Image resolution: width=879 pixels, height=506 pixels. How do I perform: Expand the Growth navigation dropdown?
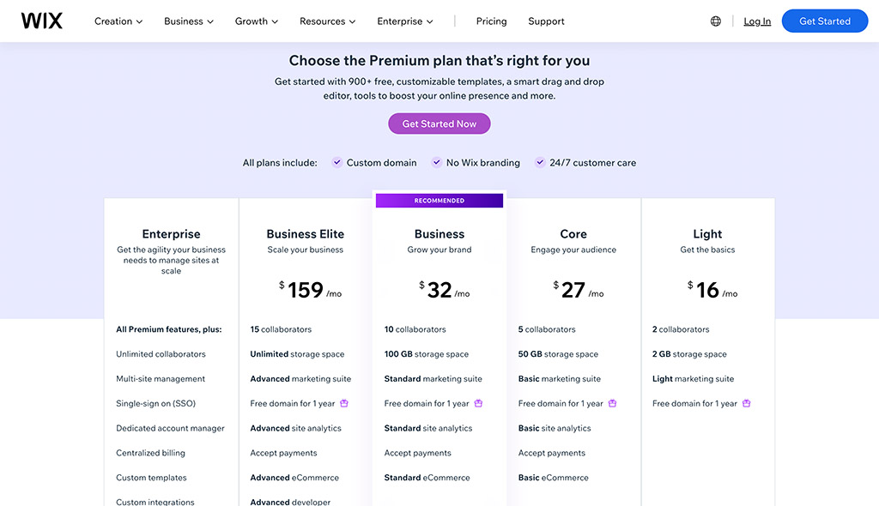point(256,21)
